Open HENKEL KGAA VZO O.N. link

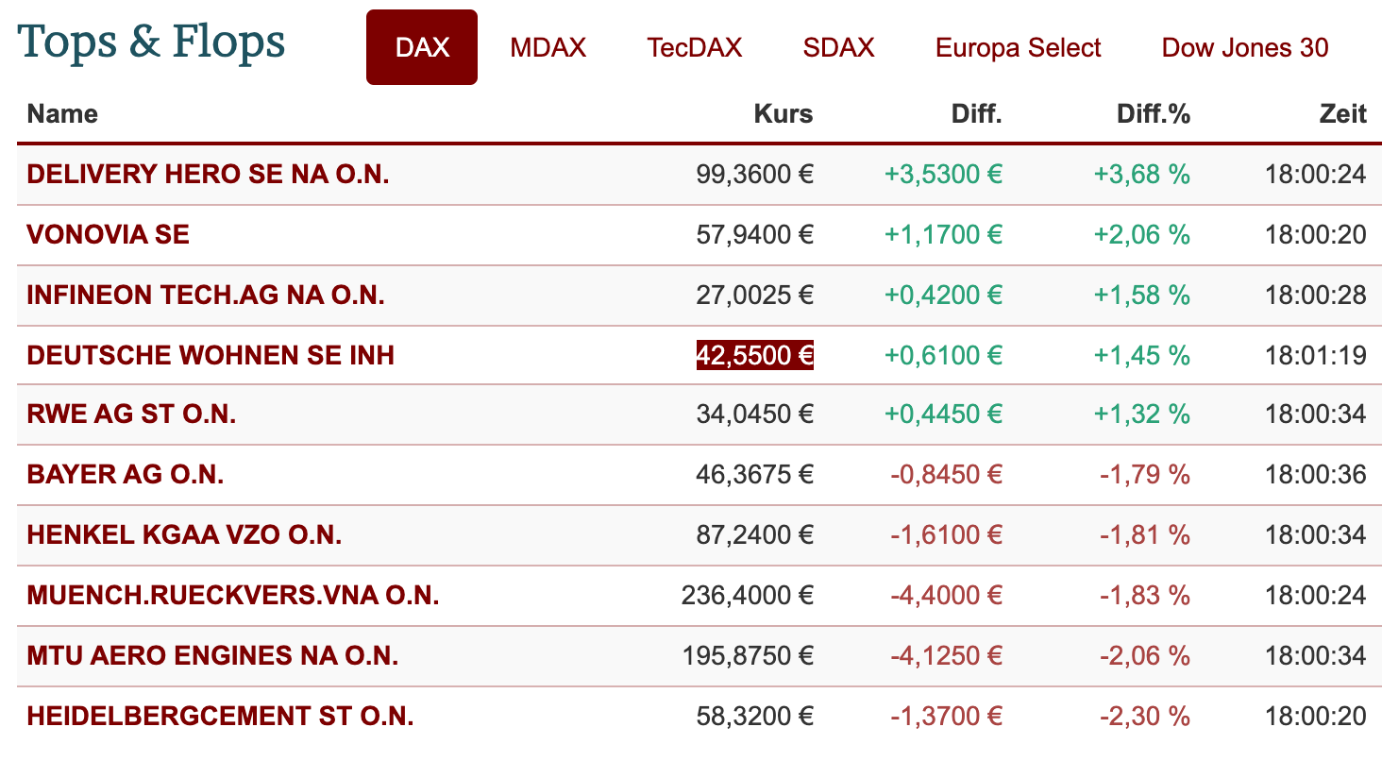click(x=184, y=534)
